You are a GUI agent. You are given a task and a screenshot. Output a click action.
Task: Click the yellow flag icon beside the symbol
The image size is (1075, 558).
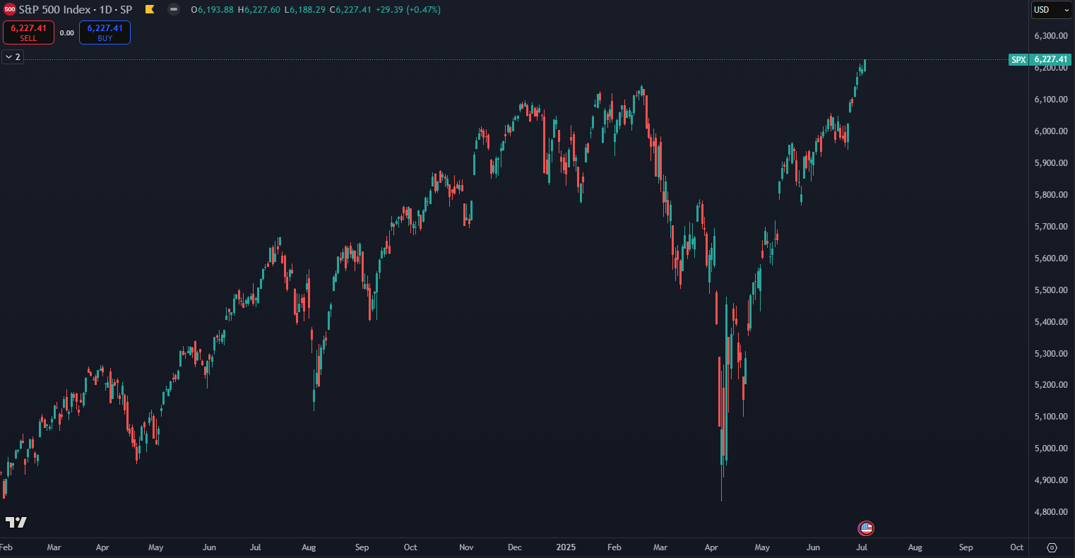(x=150, y=9)
